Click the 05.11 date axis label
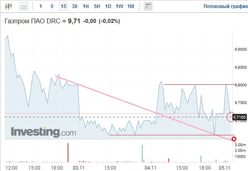This screenshot has height=171, width=248. (x=225, y=168)
